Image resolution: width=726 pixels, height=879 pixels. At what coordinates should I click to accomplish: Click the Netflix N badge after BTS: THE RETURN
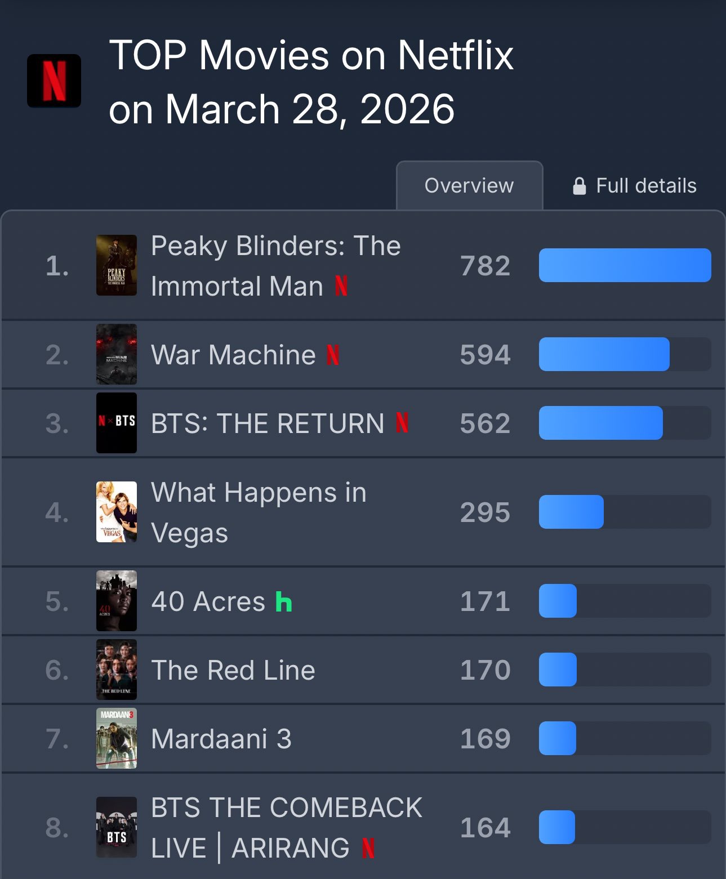(x=402, y=423)
